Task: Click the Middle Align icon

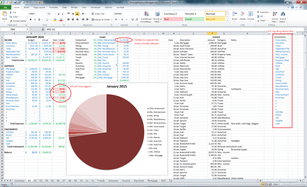Action: coord(73,14)
